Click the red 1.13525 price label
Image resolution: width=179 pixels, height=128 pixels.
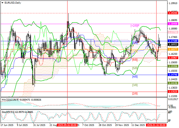(x=173, y=92)
